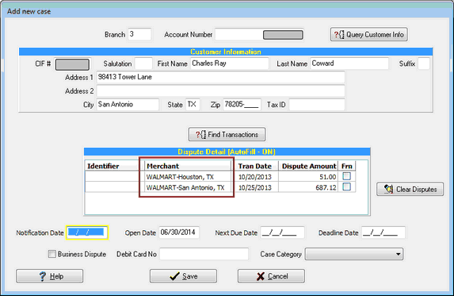Select the WALMART-Houston, TX merchant cell
The width and height of the screenshot is (454, 296).
pyautogui.click(x=188, y=176)
